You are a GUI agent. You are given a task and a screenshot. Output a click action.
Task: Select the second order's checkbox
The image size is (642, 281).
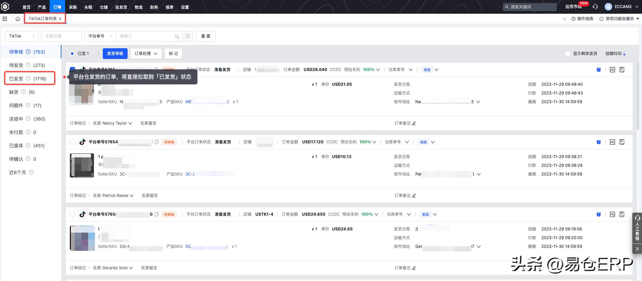(x=73, y=142)
